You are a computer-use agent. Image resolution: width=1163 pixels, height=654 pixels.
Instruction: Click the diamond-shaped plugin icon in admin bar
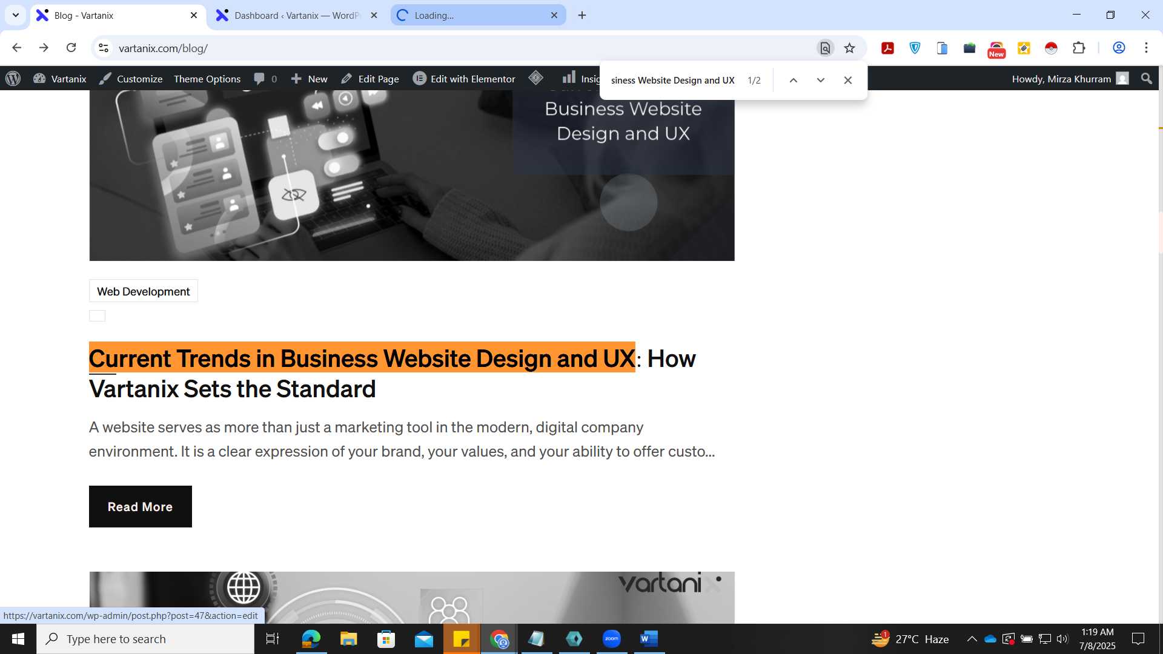click(x=535, y=78)
